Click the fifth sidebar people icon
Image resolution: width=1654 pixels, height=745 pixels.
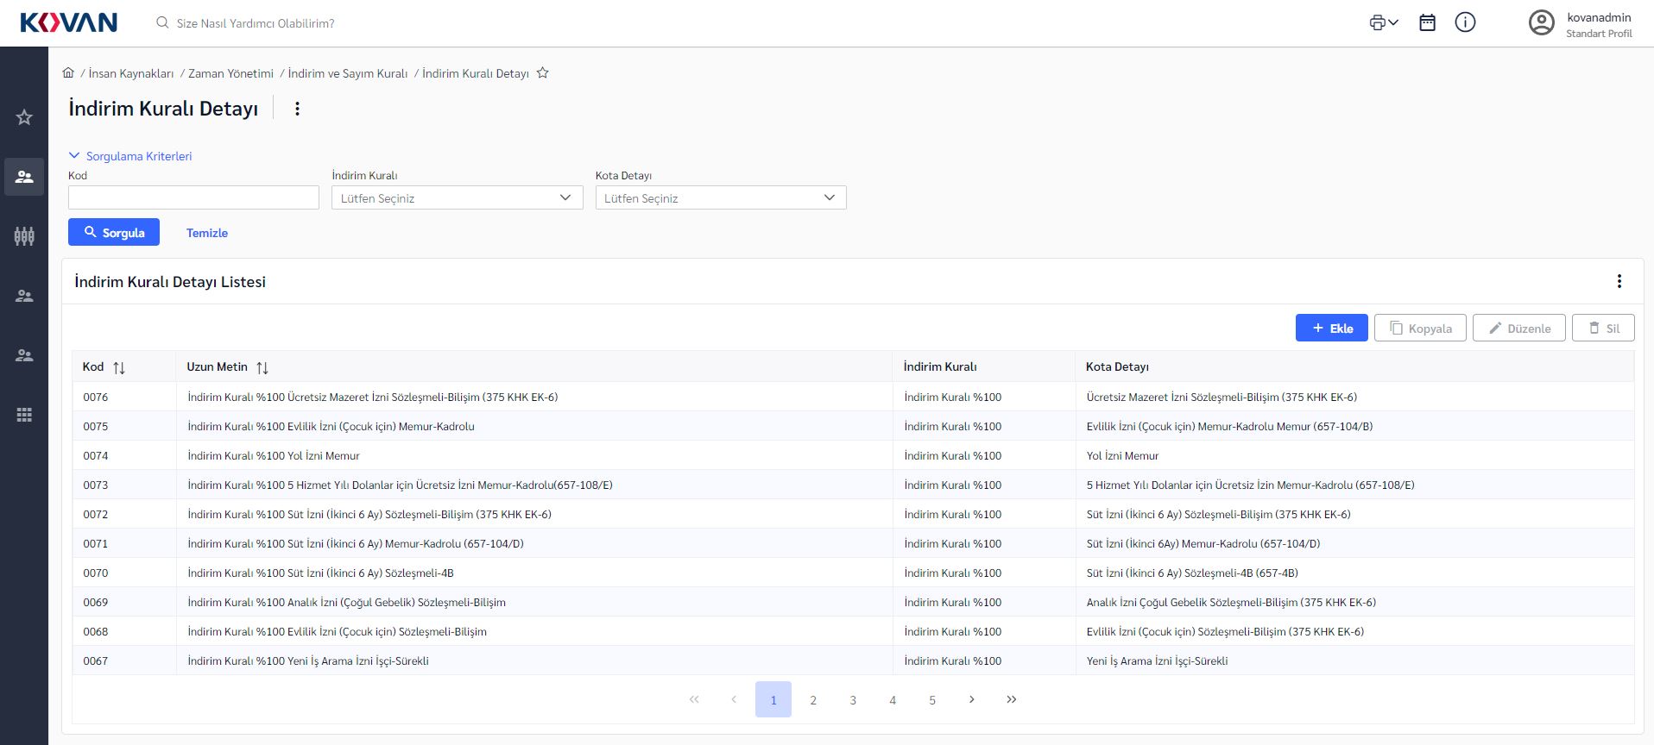[24, 355]
